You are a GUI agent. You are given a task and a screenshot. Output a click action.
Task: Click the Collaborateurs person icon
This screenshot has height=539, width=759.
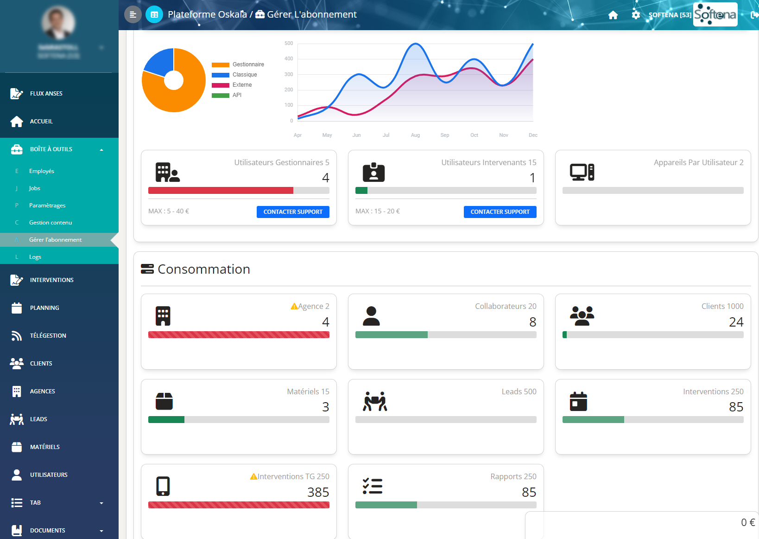click(x=371, y=316)
